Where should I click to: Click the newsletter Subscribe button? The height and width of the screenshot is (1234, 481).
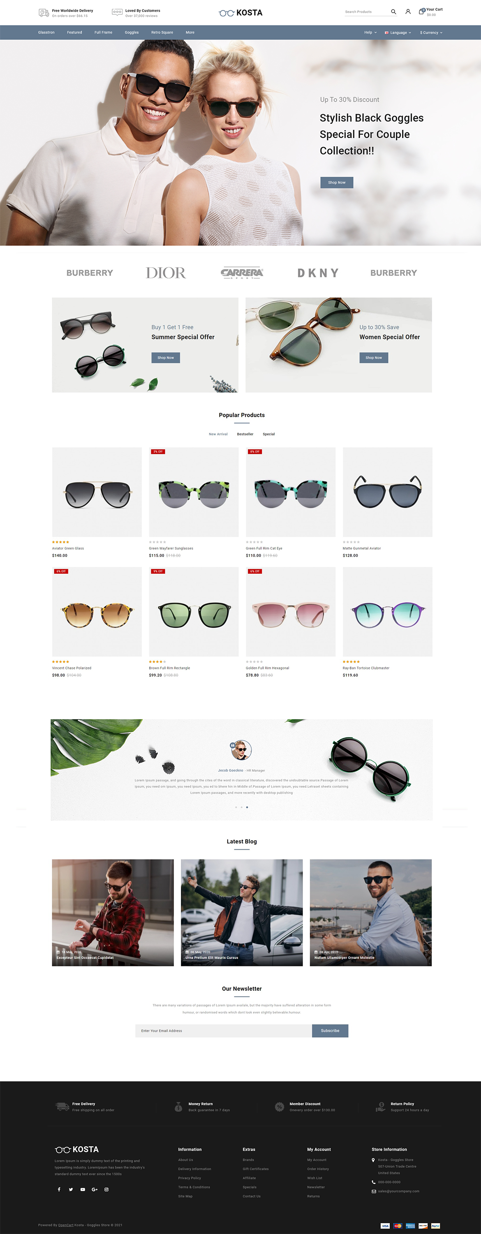coord(330,1031)
